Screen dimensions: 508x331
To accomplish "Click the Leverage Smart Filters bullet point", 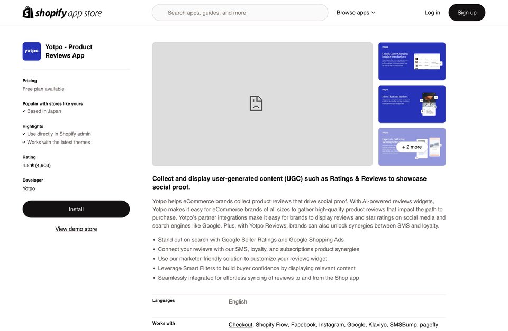I will pos(257,268).
